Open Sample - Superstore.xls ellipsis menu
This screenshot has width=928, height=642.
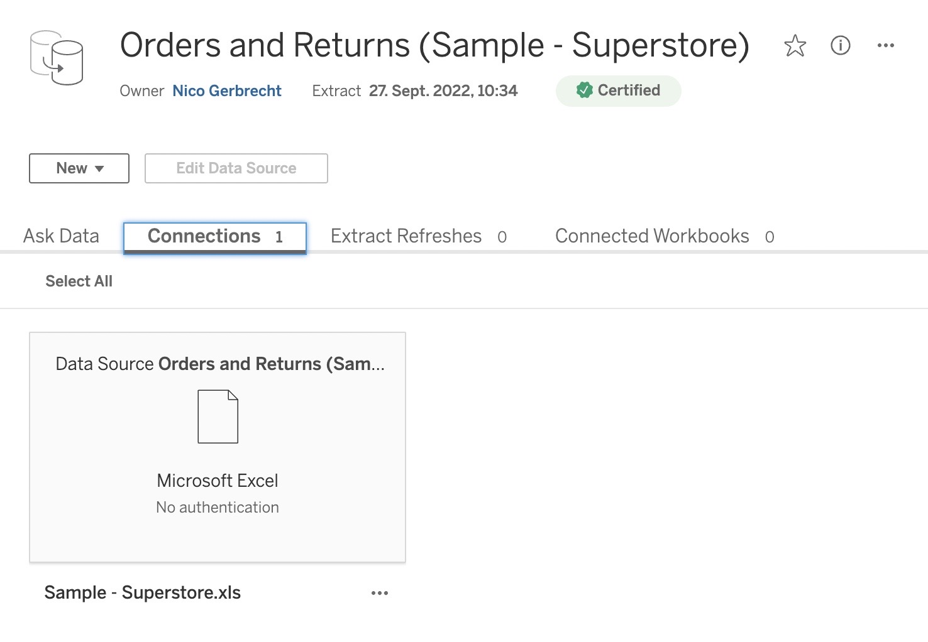click(x=379, y=593)
